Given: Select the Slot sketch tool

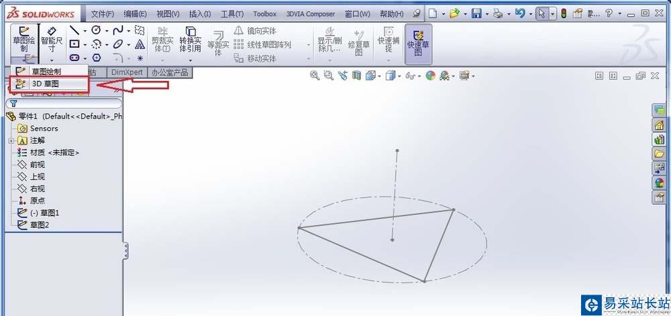Looking at the screenshot, I should pyautogui.click(x=74, y=58).
